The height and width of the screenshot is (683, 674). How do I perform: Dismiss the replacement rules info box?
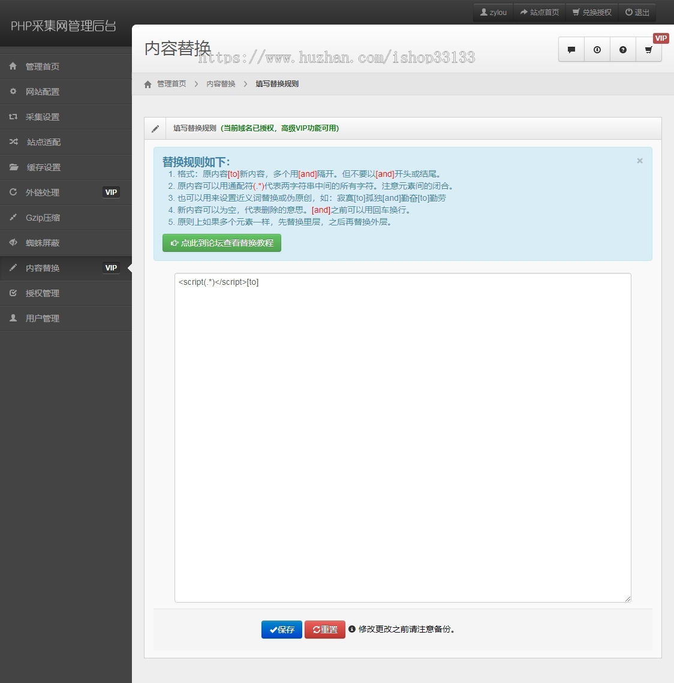[640, 161]
